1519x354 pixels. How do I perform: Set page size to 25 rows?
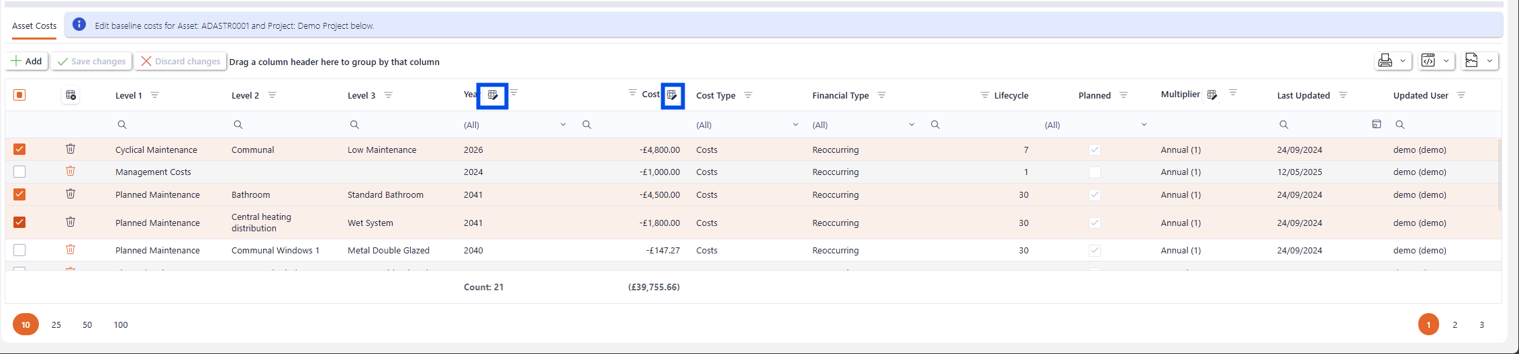[56, 324]
